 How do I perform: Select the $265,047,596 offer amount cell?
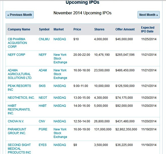coord(125,55)
